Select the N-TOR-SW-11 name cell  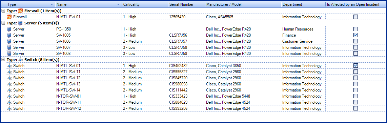88,102
